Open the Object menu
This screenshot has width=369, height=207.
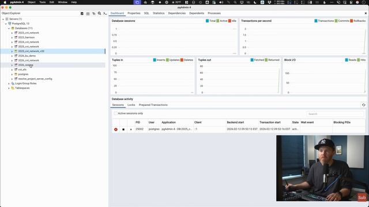pyautogui.click(x=32, y=2)
